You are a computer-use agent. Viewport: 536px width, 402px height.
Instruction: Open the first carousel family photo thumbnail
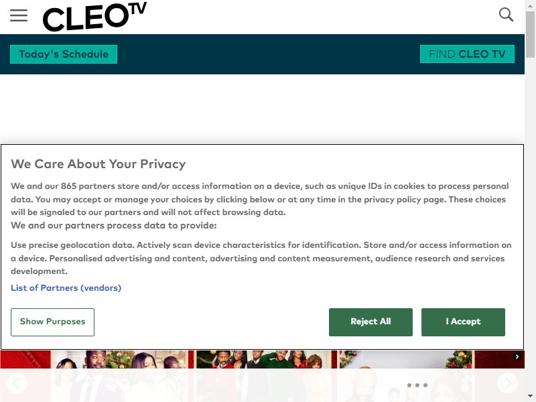coord(120,376)
